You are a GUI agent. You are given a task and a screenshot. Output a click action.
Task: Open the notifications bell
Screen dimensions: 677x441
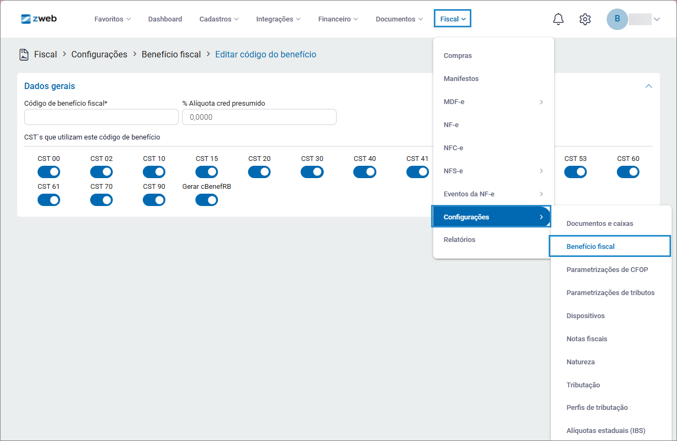pyautogui.click(x=558, y=19)
